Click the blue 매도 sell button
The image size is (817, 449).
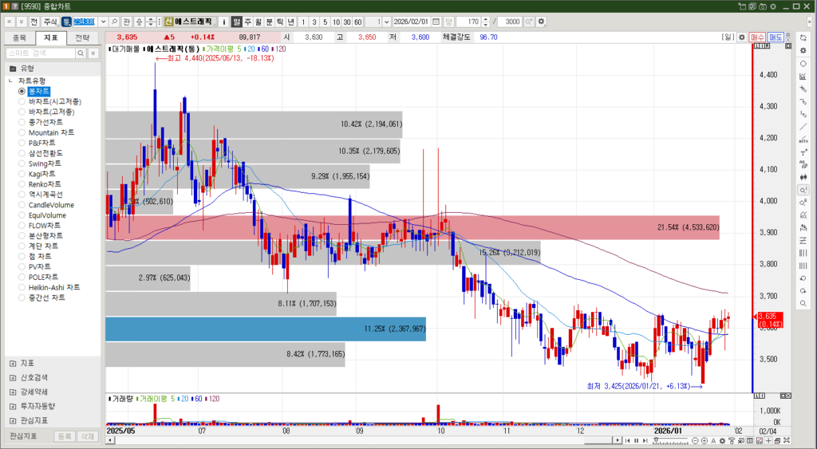[x=776, y=37]
